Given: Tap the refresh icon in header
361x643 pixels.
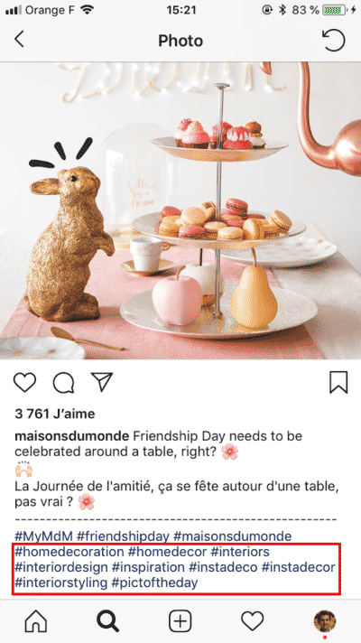Looking at the screenshot, I should click(x=334, y=40).
